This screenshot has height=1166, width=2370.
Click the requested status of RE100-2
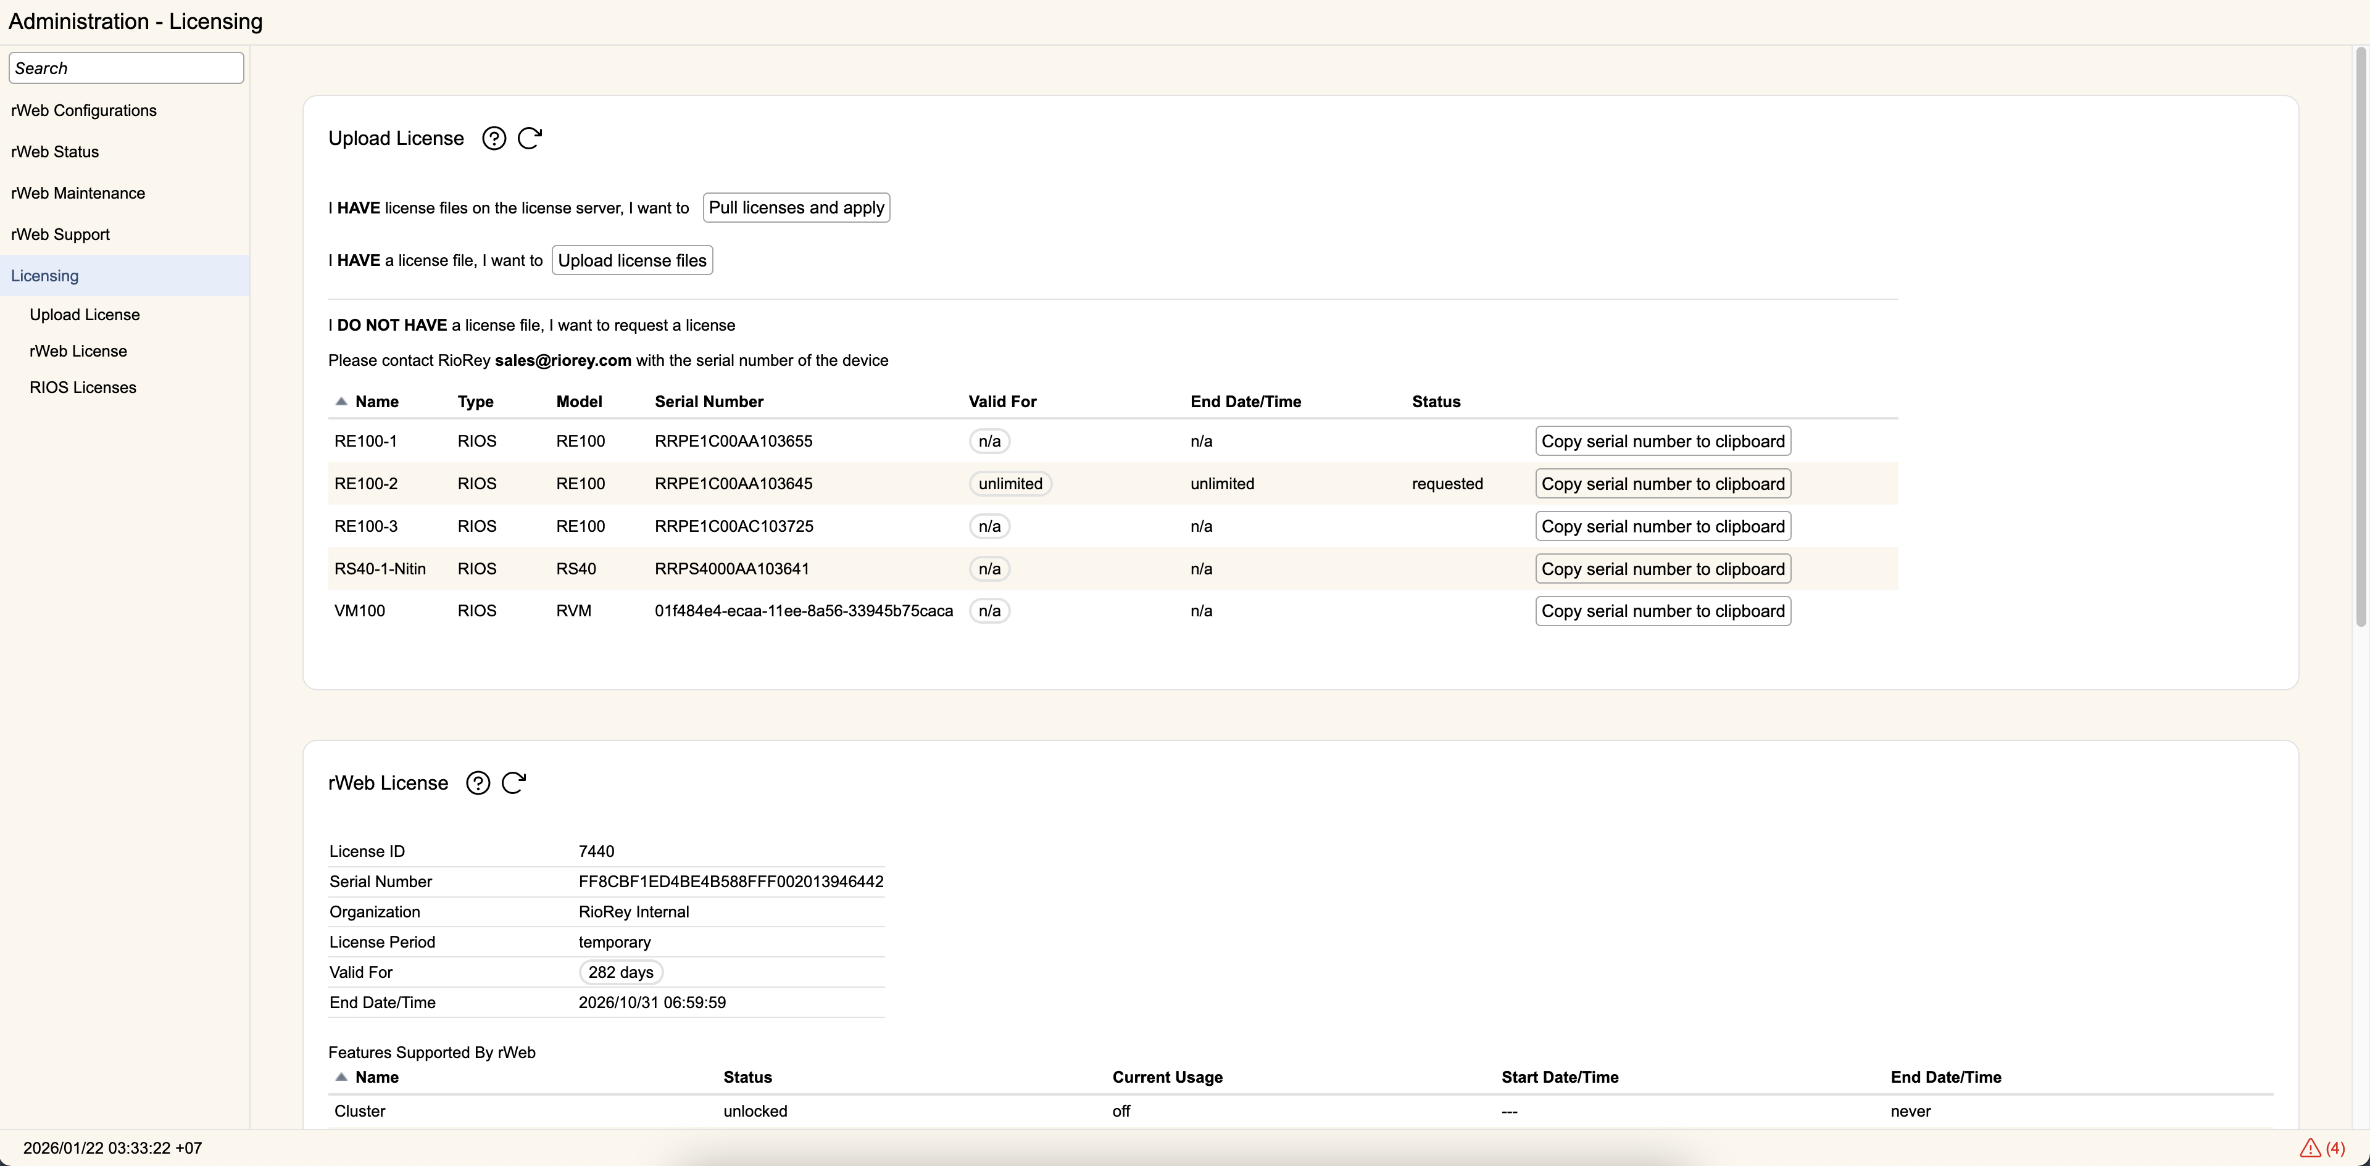point(1447,484)
